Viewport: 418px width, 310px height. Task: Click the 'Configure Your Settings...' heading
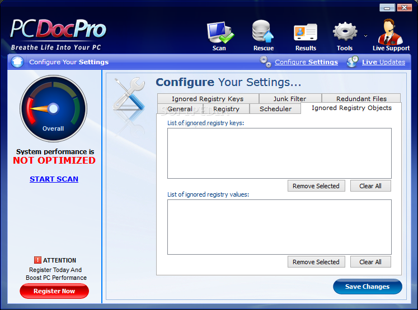pyautogui.click(x=228, y=82)
